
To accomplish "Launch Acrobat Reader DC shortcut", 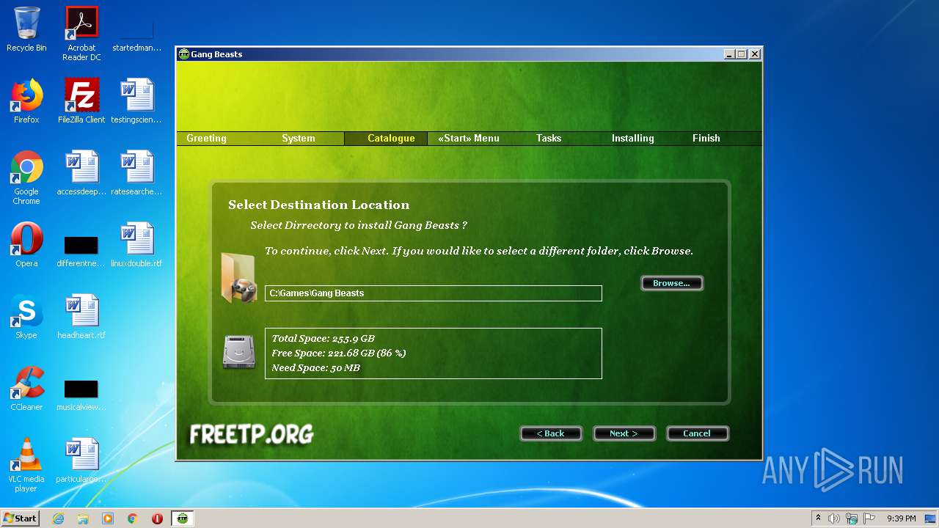I will [x=81, y=34].
